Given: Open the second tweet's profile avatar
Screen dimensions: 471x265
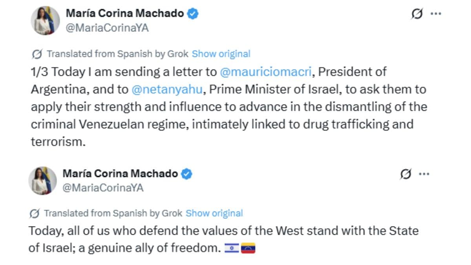Looking at the screenshot, I should click(43, 181).
